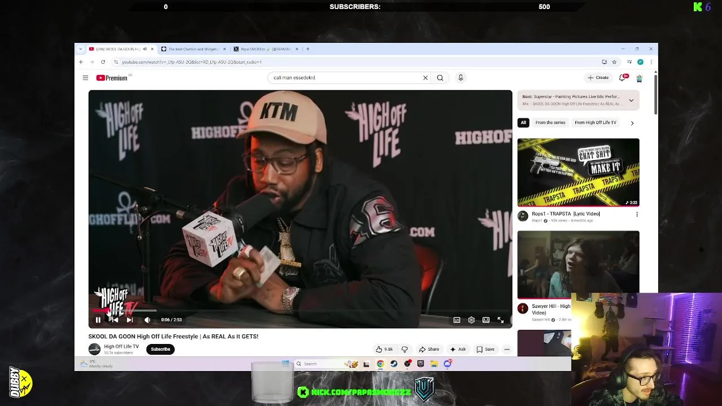722x406 pixels.
Task: Select the All filter chip
Action: point(523,122)
